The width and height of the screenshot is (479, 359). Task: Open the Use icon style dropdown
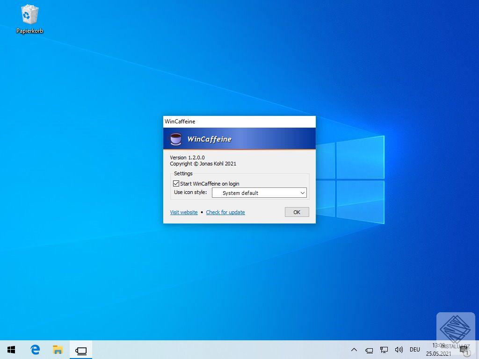coord(259,193)
